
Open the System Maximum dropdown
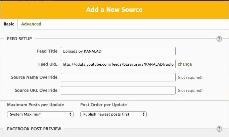[x=40, y=114]
